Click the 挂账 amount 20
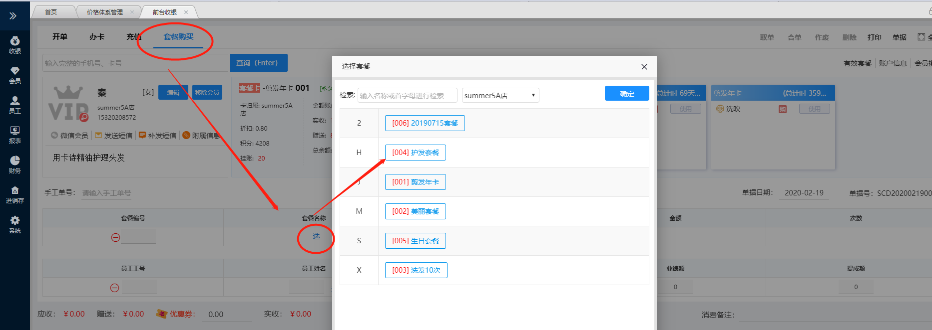Screen dimensions: 932x330 click(261, 158)
